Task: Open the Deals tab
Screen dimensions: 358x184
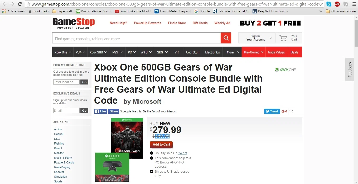Action: tap(294, 52)
